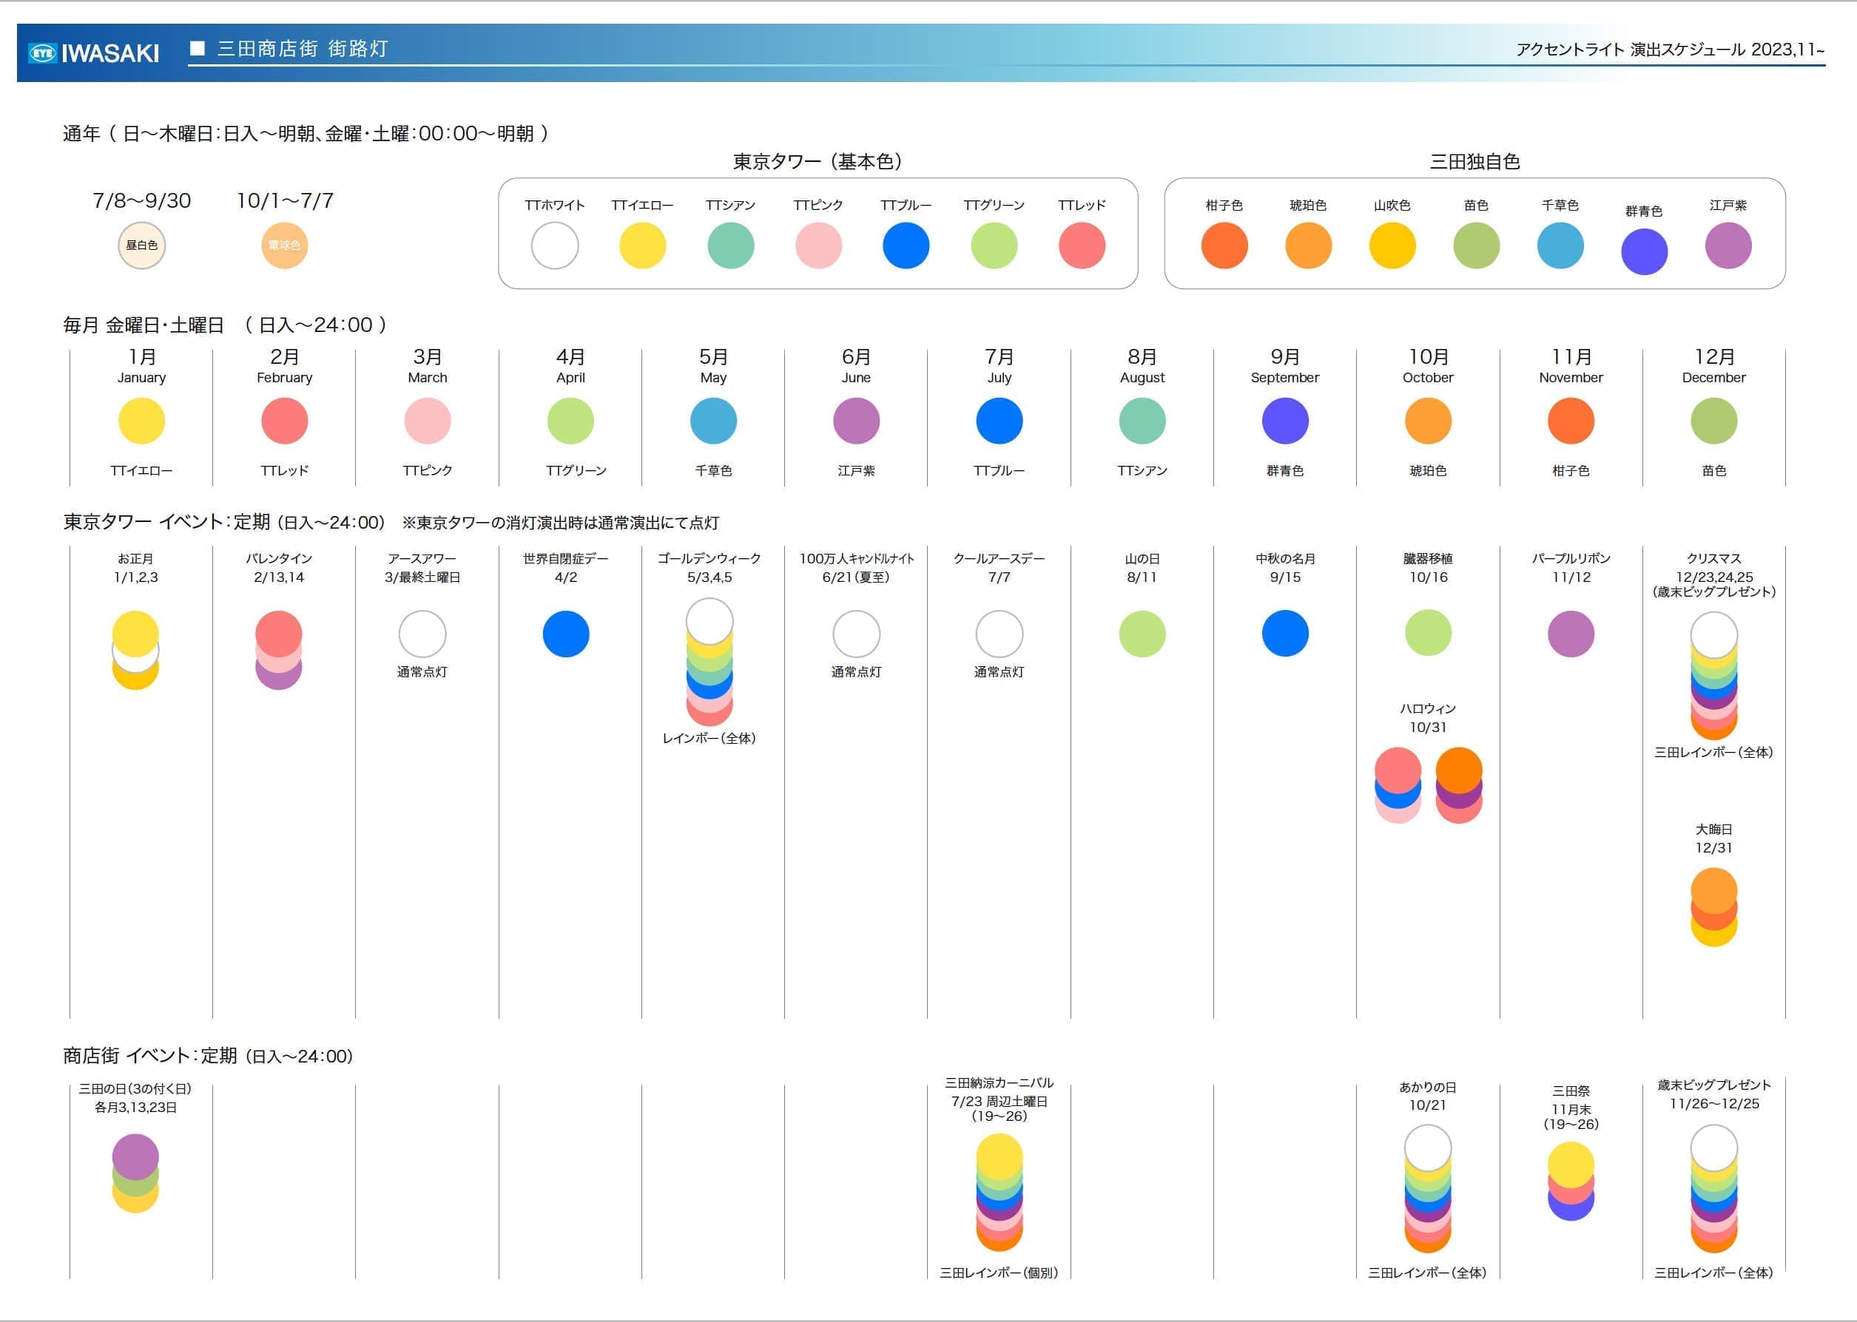The image size is (1857, 1322).
Task: Click the 群青色 circle in 三田独自色 box
Action: coord(1644,251)
